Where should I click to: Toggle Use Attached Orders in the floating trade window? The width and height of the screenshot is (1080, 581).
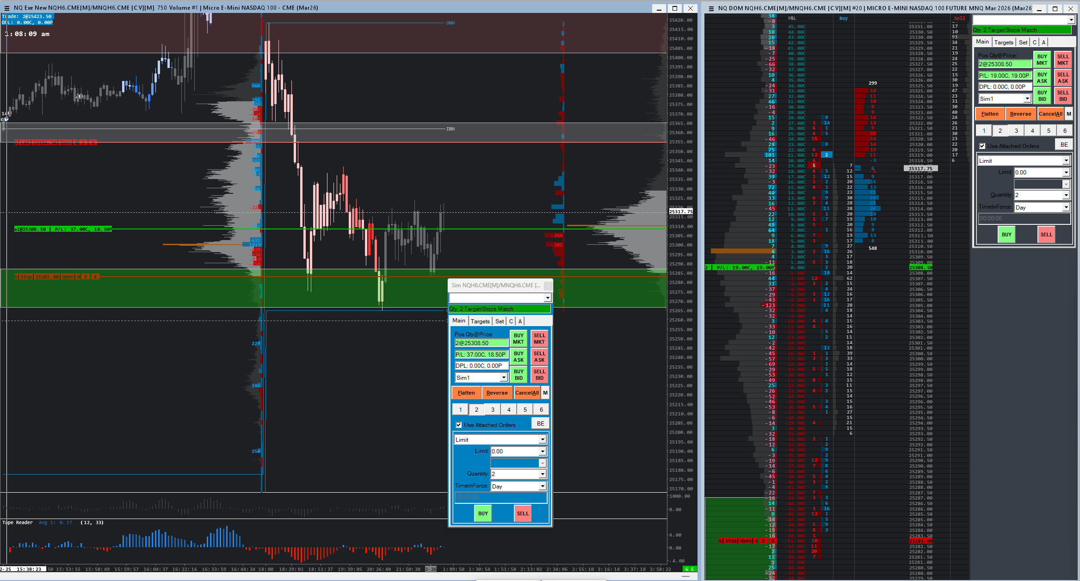(x=459, y=425)
